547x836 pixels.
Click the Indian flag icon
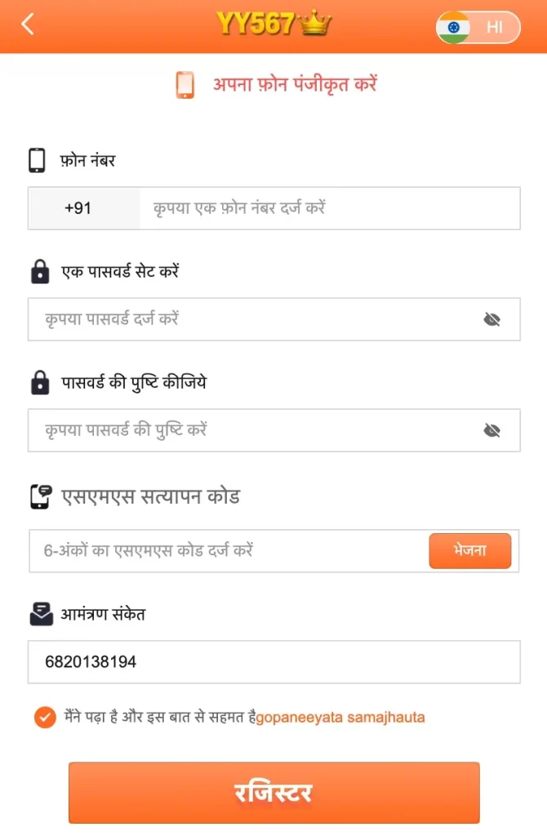(x=454, y=26)
